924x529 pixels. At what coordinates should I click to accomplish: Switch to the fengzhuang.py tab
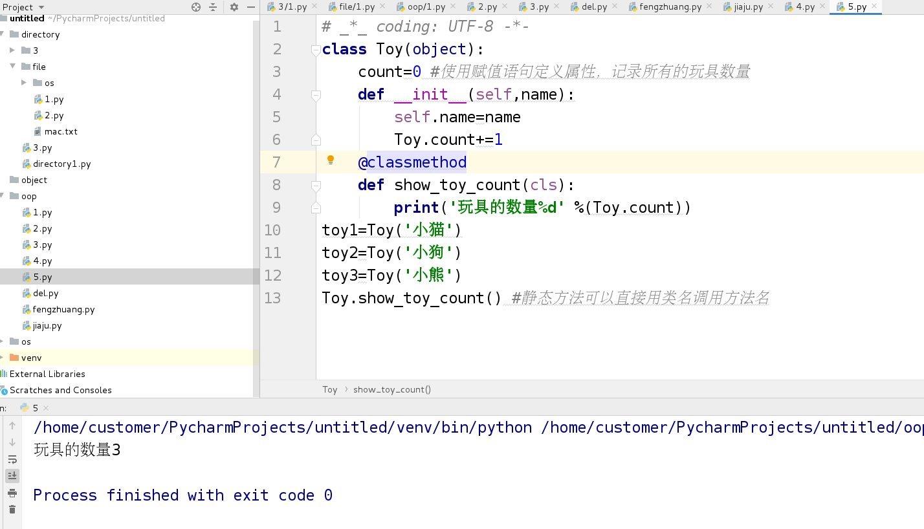pyautogui.click(x=670, y=6)
